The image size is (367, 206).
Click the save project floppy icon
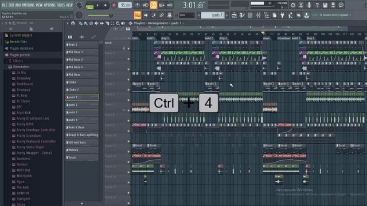[325, 5]
